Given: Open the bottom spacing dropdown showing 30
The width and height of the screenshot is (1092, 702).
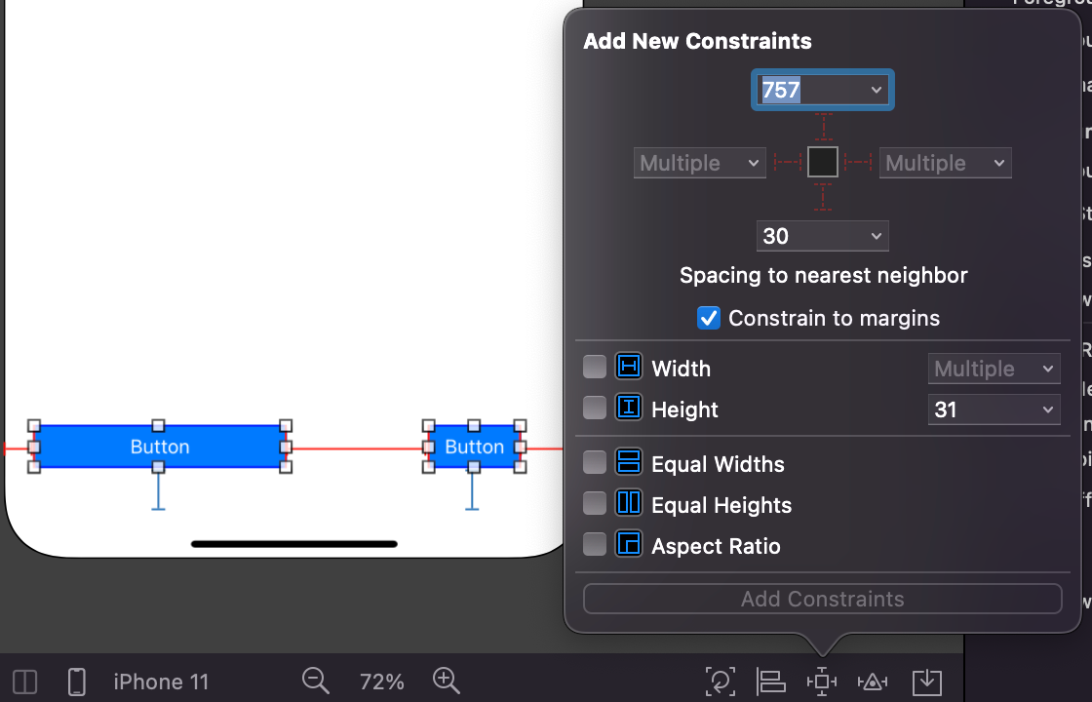Looking at the screenshot, I should (822, 235).
